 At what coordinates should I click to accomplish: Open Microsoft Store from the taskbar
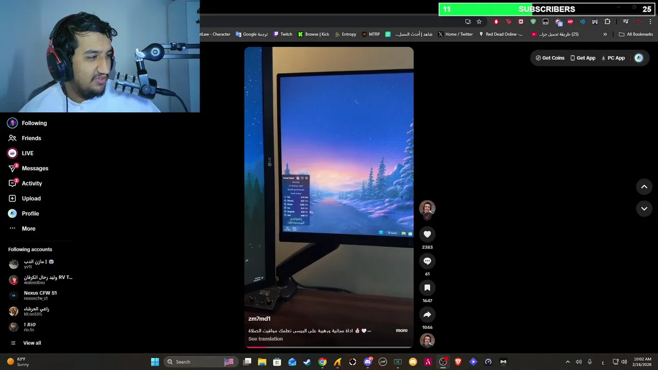(277, 362)
